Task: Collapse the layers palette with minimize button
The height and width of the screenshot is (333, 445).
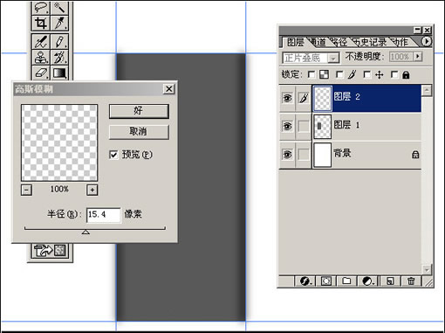Action: coord(418,30)
